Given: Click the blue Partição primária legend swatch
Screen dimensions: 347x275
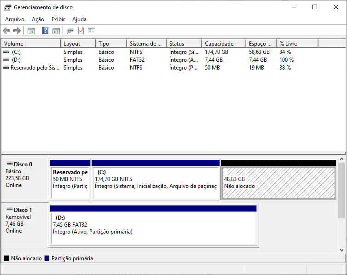Looking at the screenshot, I should (x=46, y=258).
